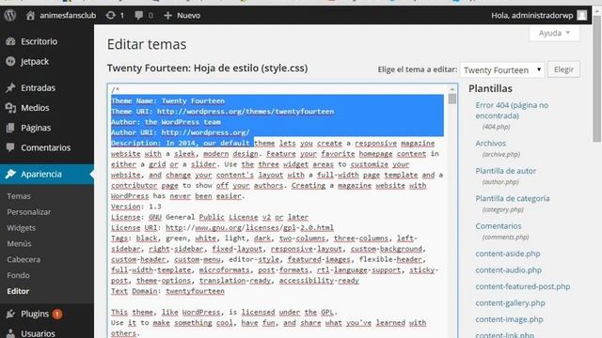The height and width of the screenshot is (338, 602).
Task: Click the code editor scrollbar thumb
Action: tap(452, 99)
